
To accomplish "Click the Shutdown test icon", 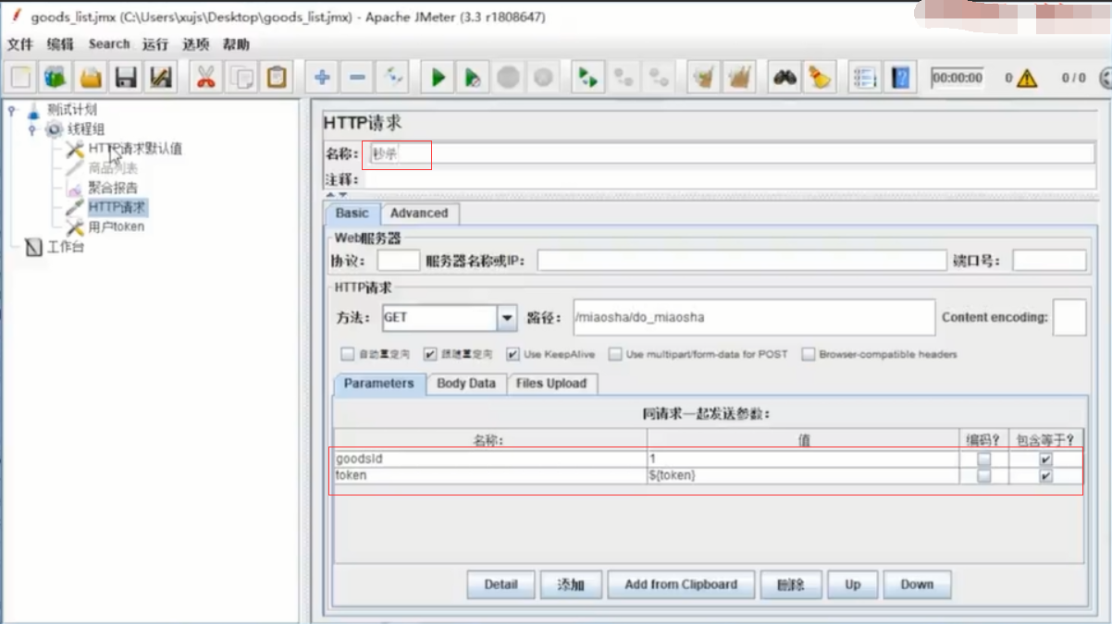I will [x=543, y=78].
